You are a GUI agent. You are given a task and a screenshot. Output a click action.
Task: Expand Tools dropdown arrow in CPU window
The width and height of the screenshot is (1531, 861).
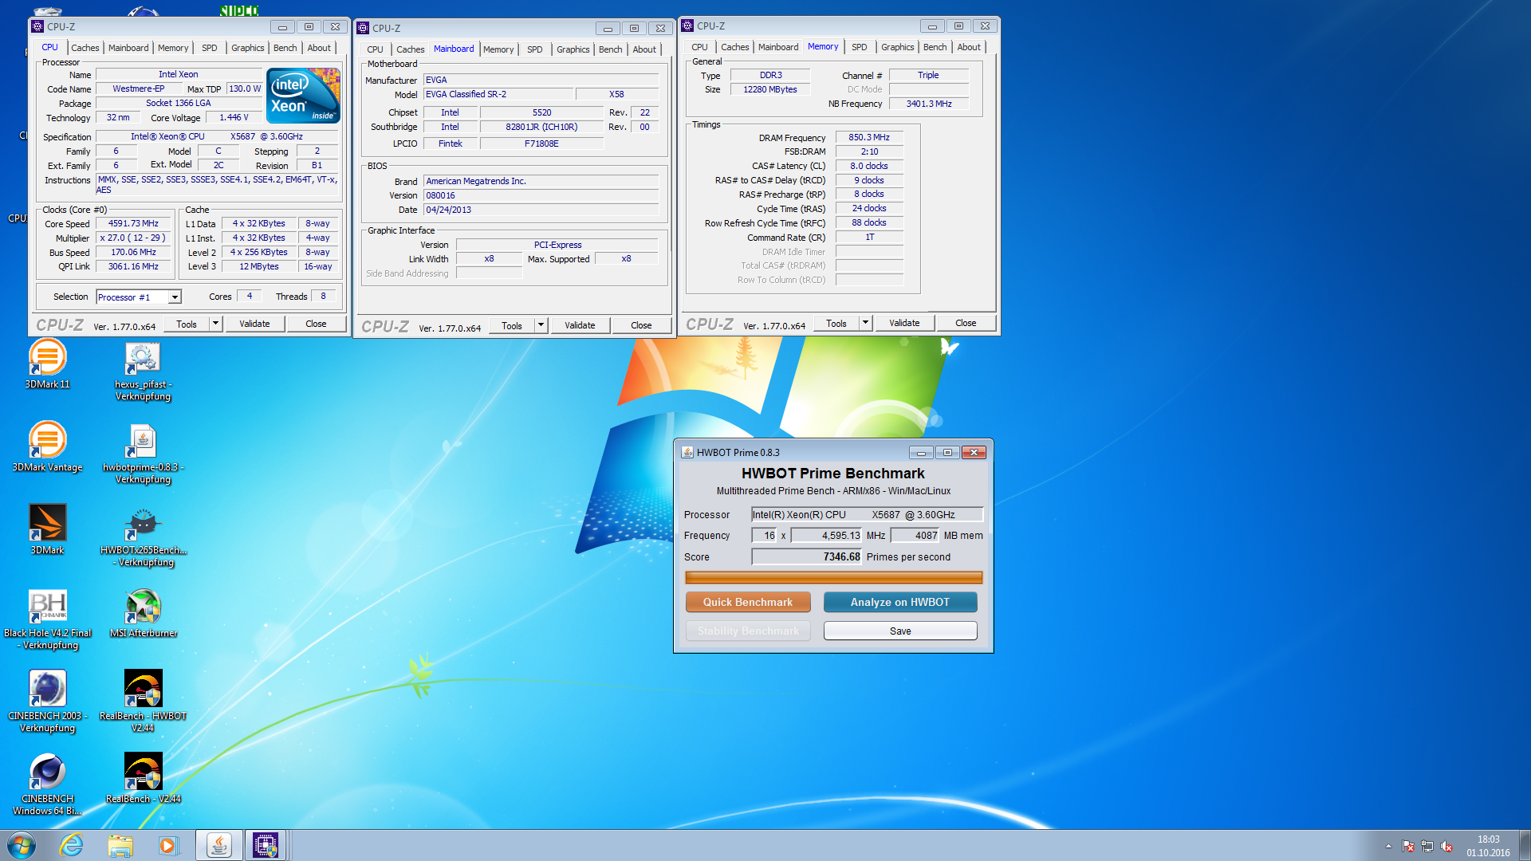[x=215, y=324]
